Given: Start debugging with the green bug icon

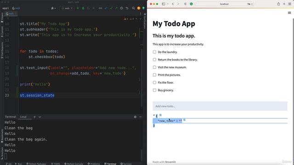Looking at the screenshot, I should [x=83, y=8].
